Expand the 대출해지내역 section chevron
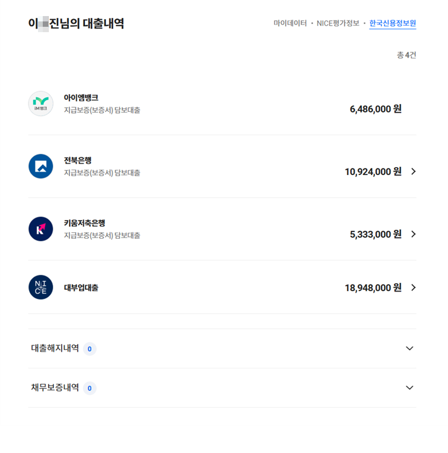Image resolution: width=448 pixels, height=453 pixels. pos(409,348)
